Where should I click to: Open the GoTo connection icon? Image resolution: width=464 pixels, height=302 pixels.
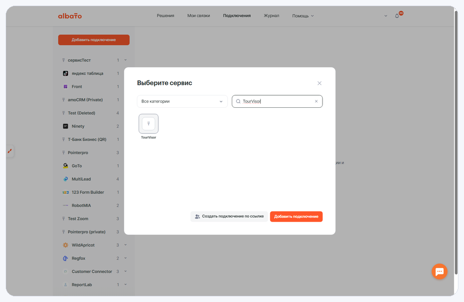pos(66,166)
